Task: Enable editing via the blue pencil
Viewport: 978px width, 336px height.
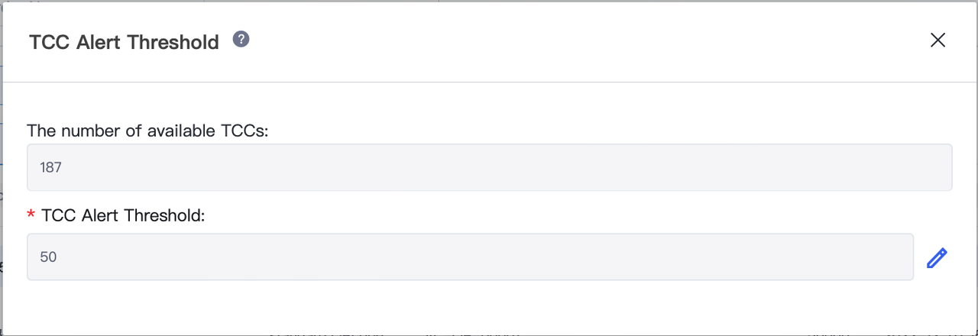Action: tap(937, 258)
